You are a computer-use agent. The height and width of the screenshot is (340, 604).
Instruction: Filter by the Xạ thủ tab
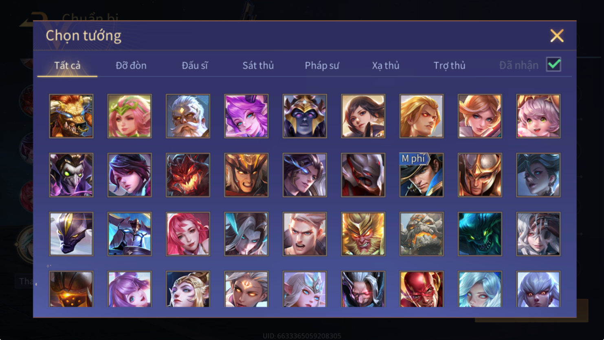[385, 65]
